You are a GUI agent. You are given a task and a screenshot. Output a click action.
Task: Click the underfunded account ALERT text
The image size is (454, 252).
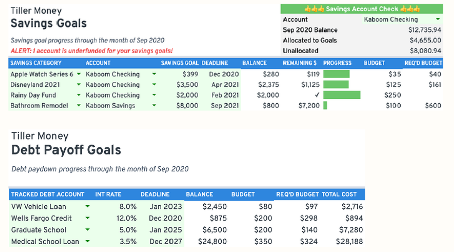(x=91, y=51)
